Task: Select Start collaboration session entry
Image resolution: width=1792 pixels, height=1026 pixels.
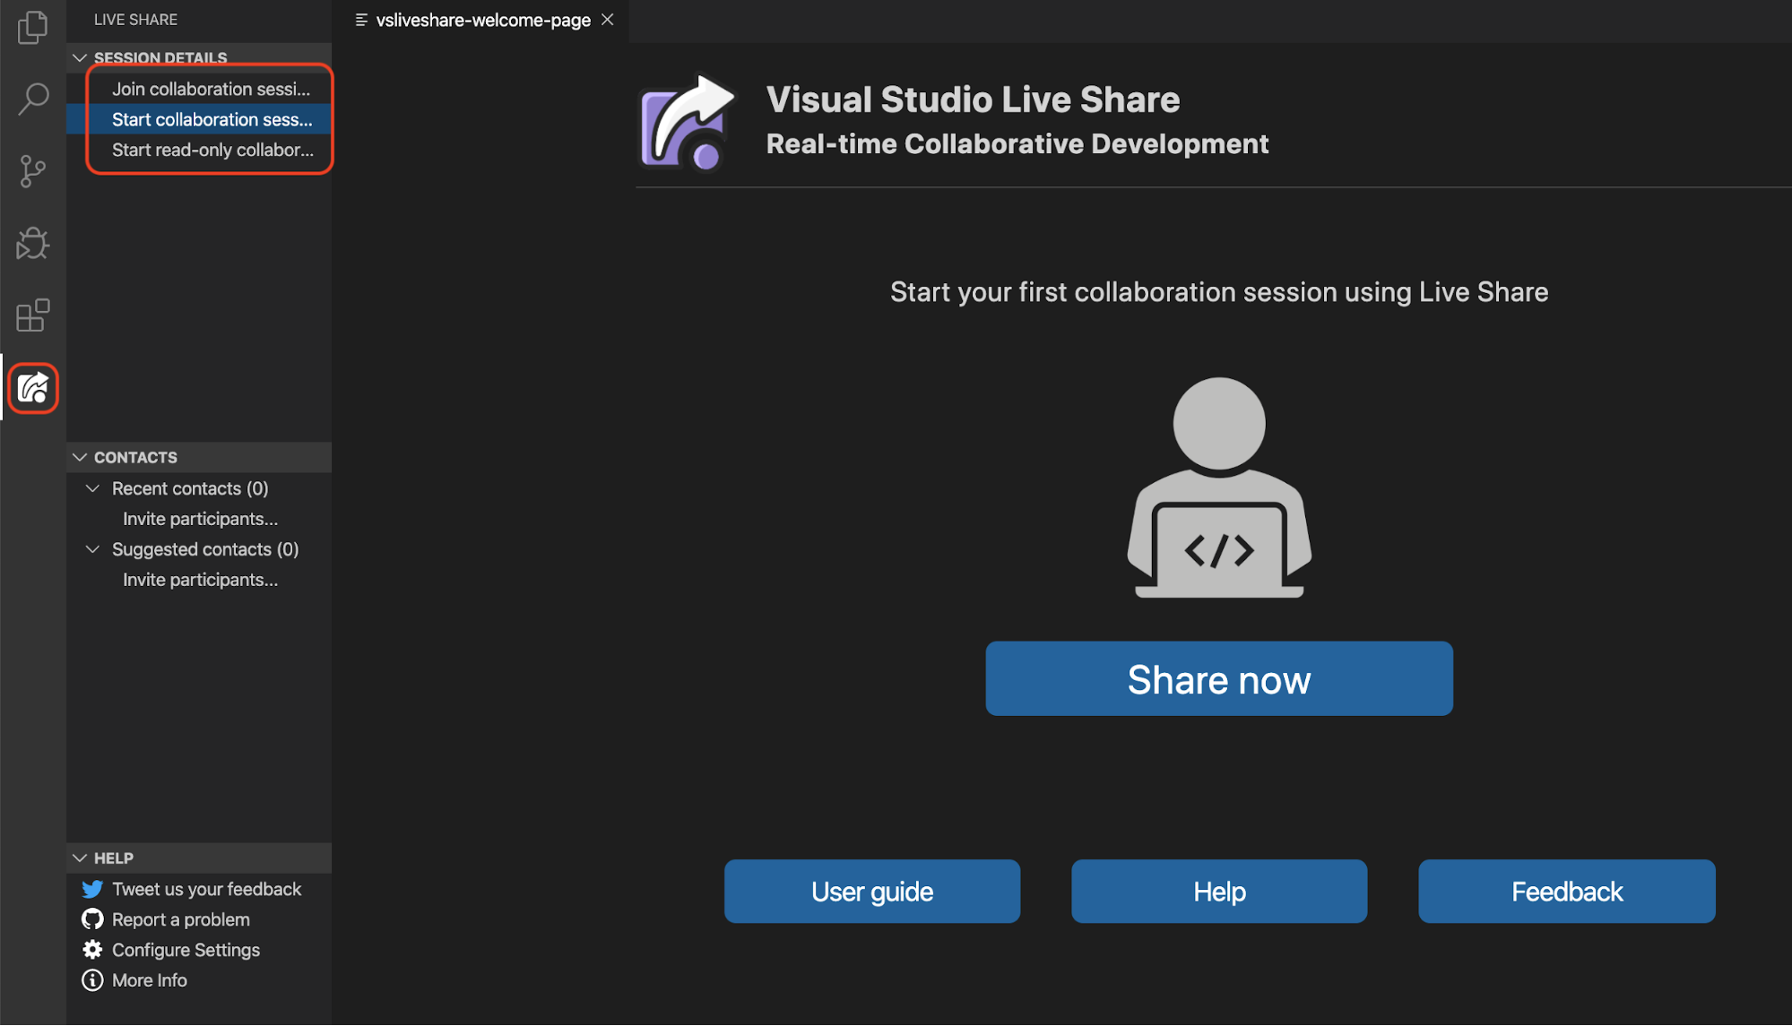Action: [x=199, y=119]
